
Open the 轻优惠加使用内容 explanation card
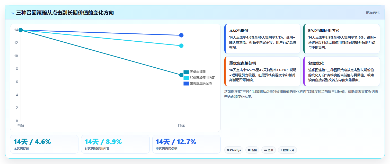point(341,39)
